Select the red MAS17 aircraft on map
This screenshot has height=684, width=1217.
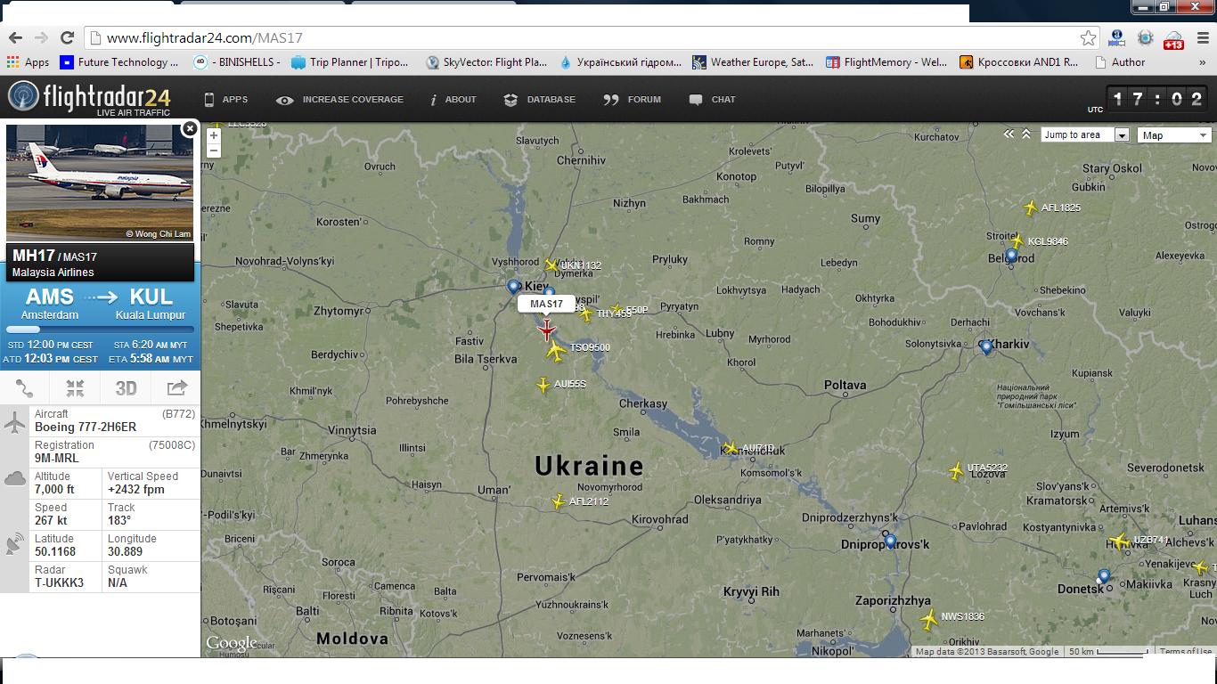coord(546,330)
